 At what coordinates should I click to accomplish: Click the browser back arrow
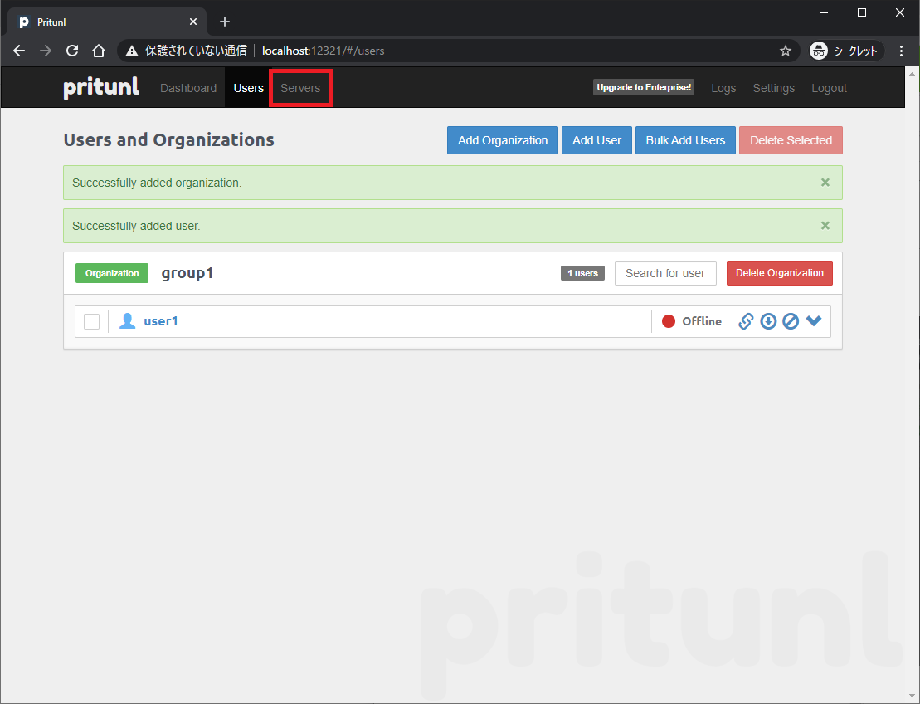[x=19, y=51]
